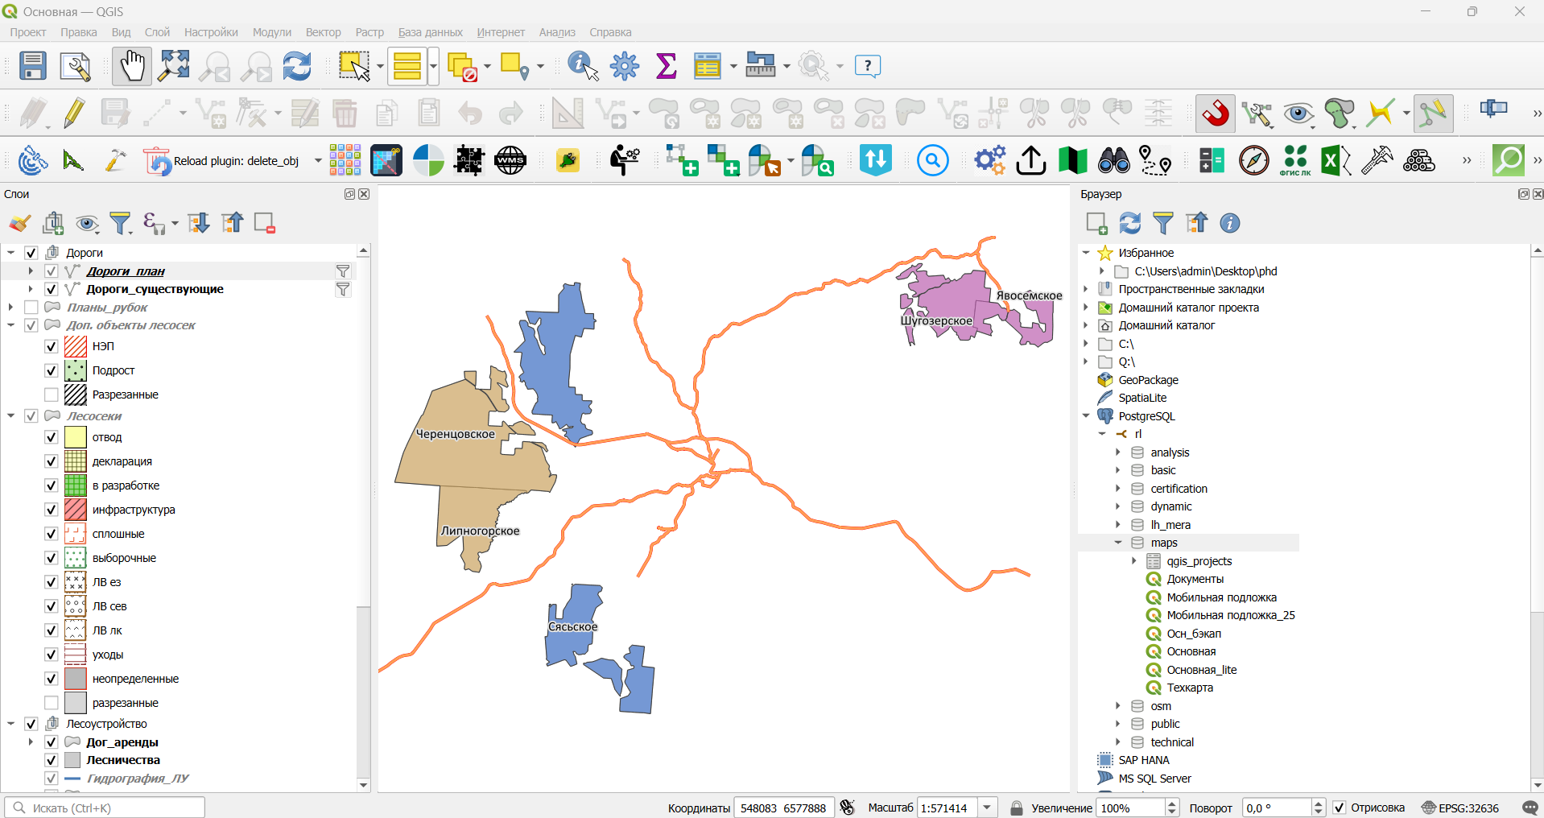Refresh the Browser panel
Viewport: 1544px width, 818px height.
pyautogui.click(x=1130, y=223)
